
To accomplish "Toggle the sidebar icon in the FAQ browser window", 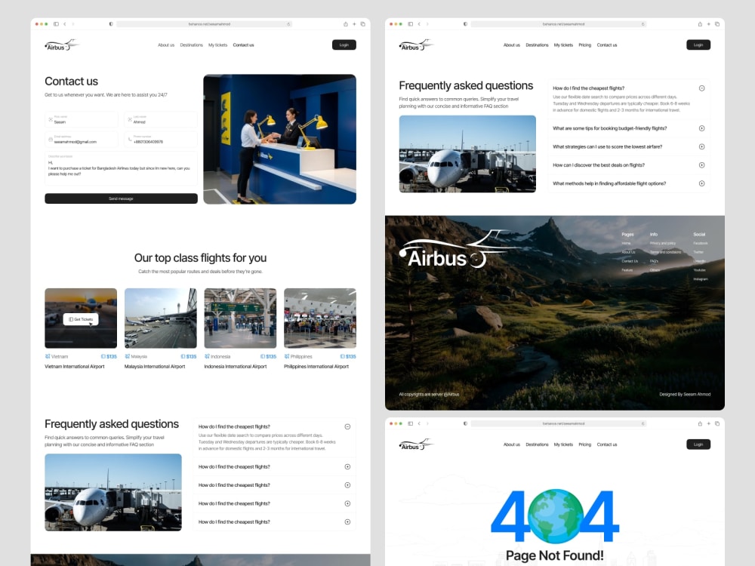I will point(411,23).
